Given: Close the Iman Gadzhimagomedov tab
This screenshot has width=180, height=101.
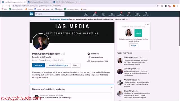Looking at the screenshot, I should tap(25, 2).
